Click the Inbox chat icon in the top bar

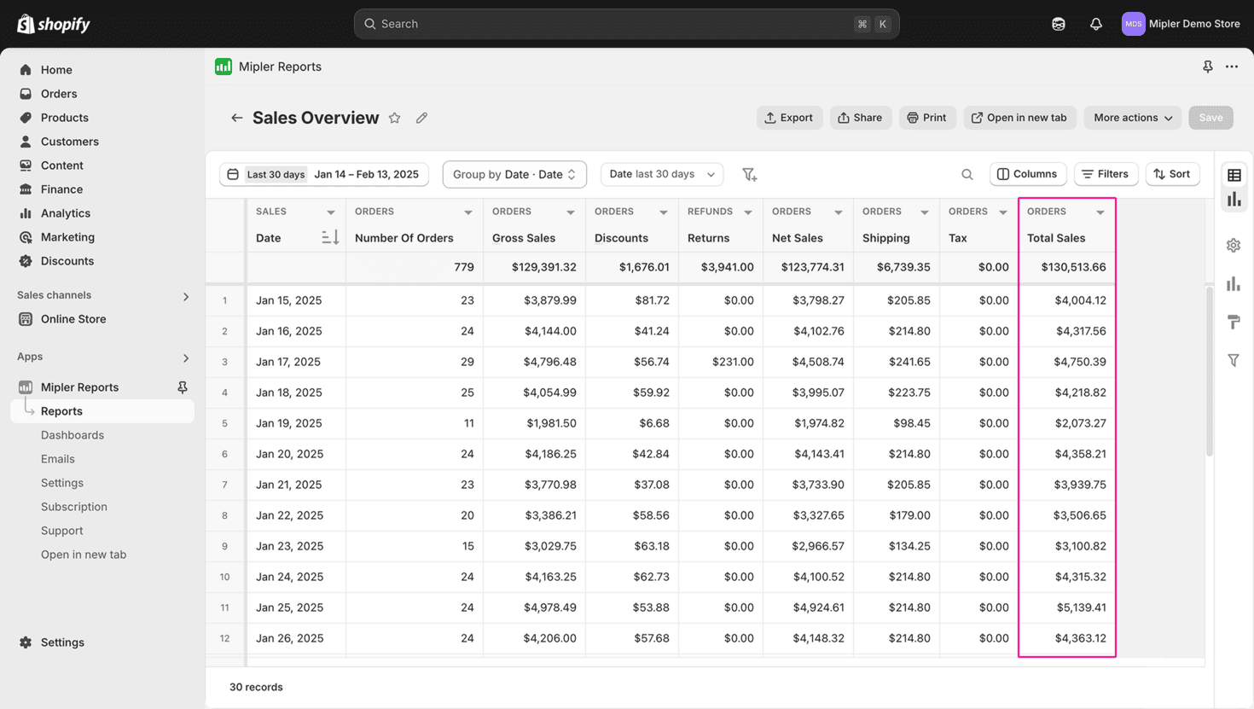click(1059, 24)
